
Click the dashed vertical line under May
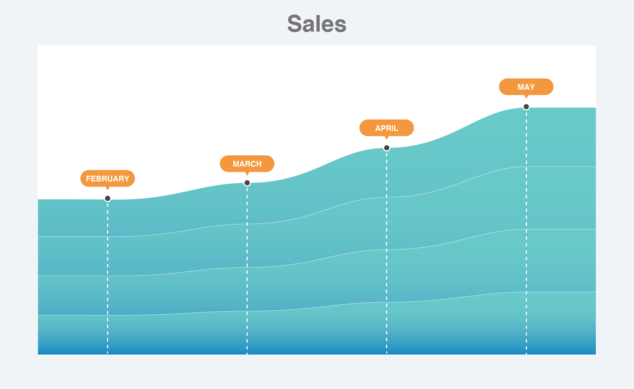tap(526, 261)
